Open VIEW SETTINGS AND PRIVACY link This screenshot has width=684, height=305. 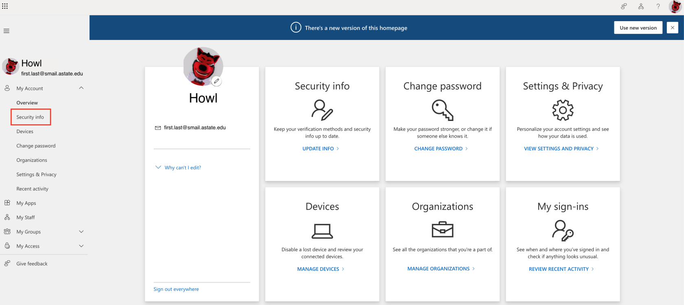(x=561, y=149)
